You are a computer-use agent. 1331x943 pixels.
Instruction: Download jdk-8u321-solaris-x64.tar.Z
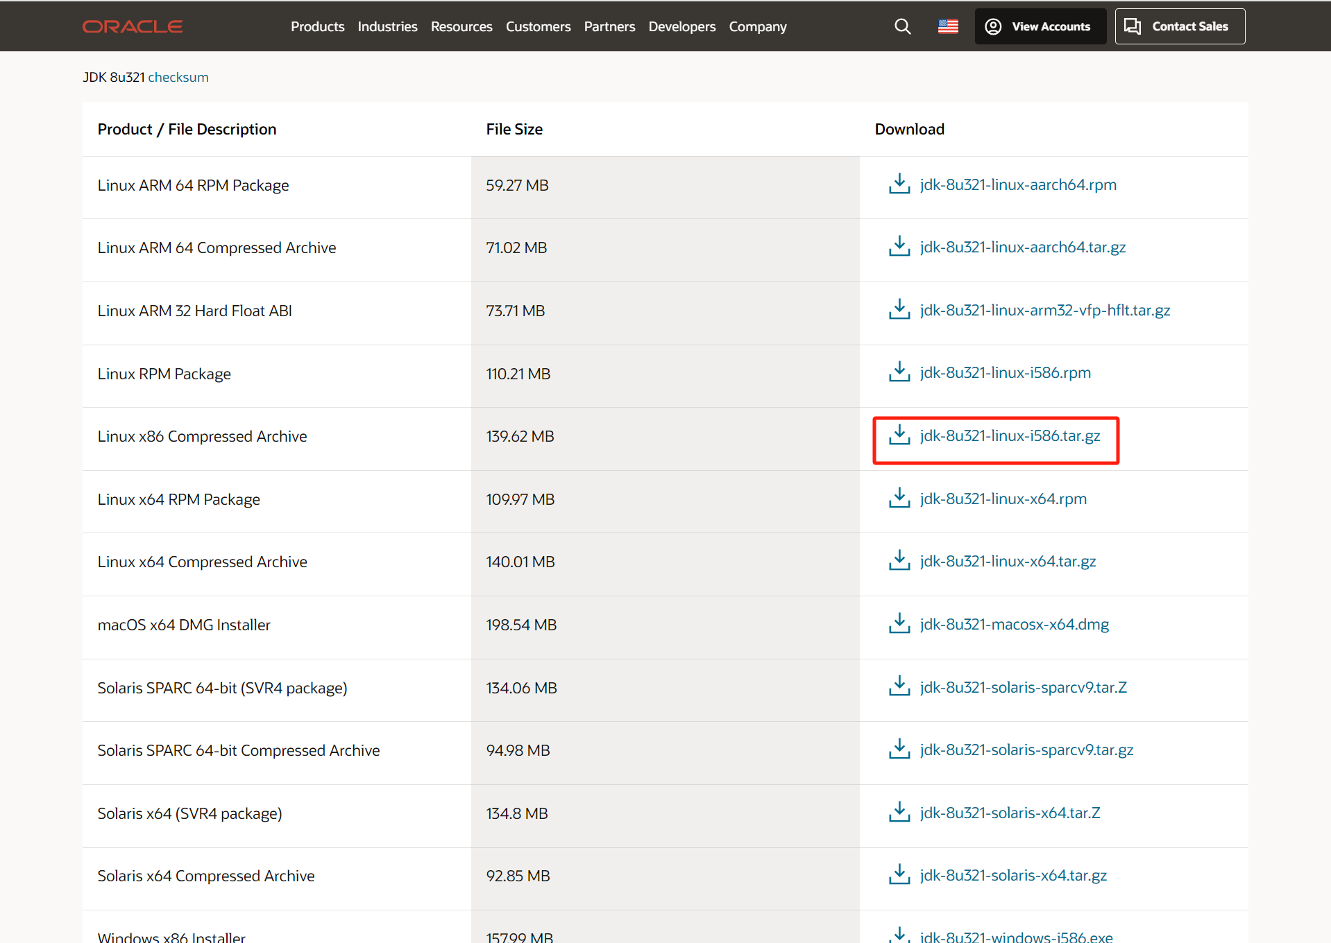coord(1010,813)
